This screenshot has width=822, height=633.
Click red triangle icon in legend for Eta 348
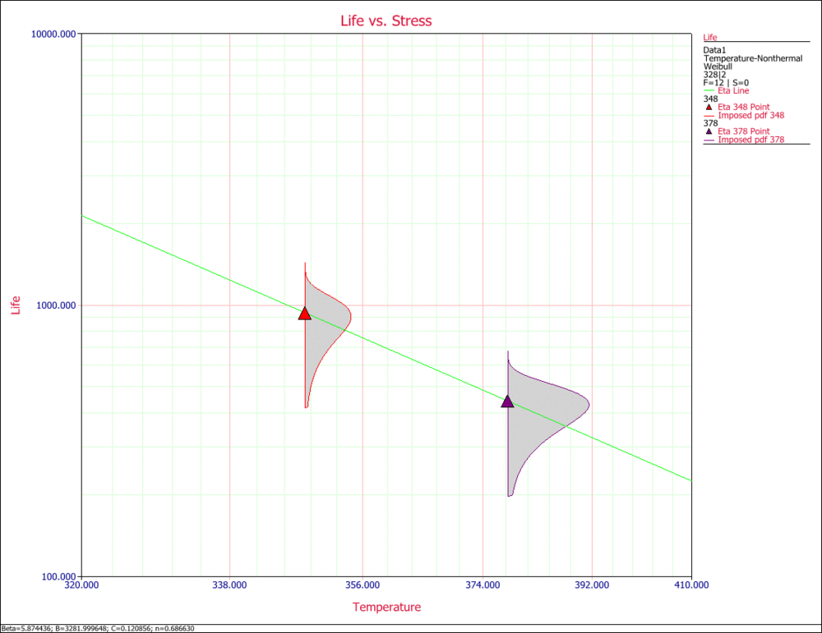pos(709,107)
